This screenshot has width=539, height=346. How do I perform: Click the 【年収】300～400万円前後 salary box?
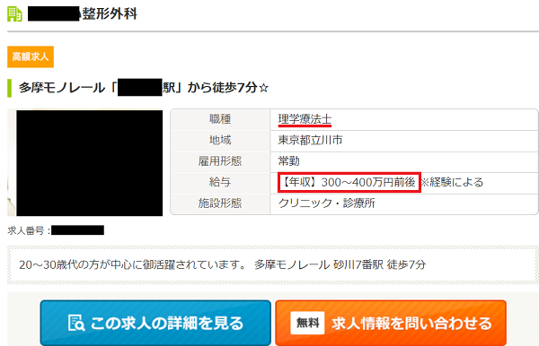point(349,182)
